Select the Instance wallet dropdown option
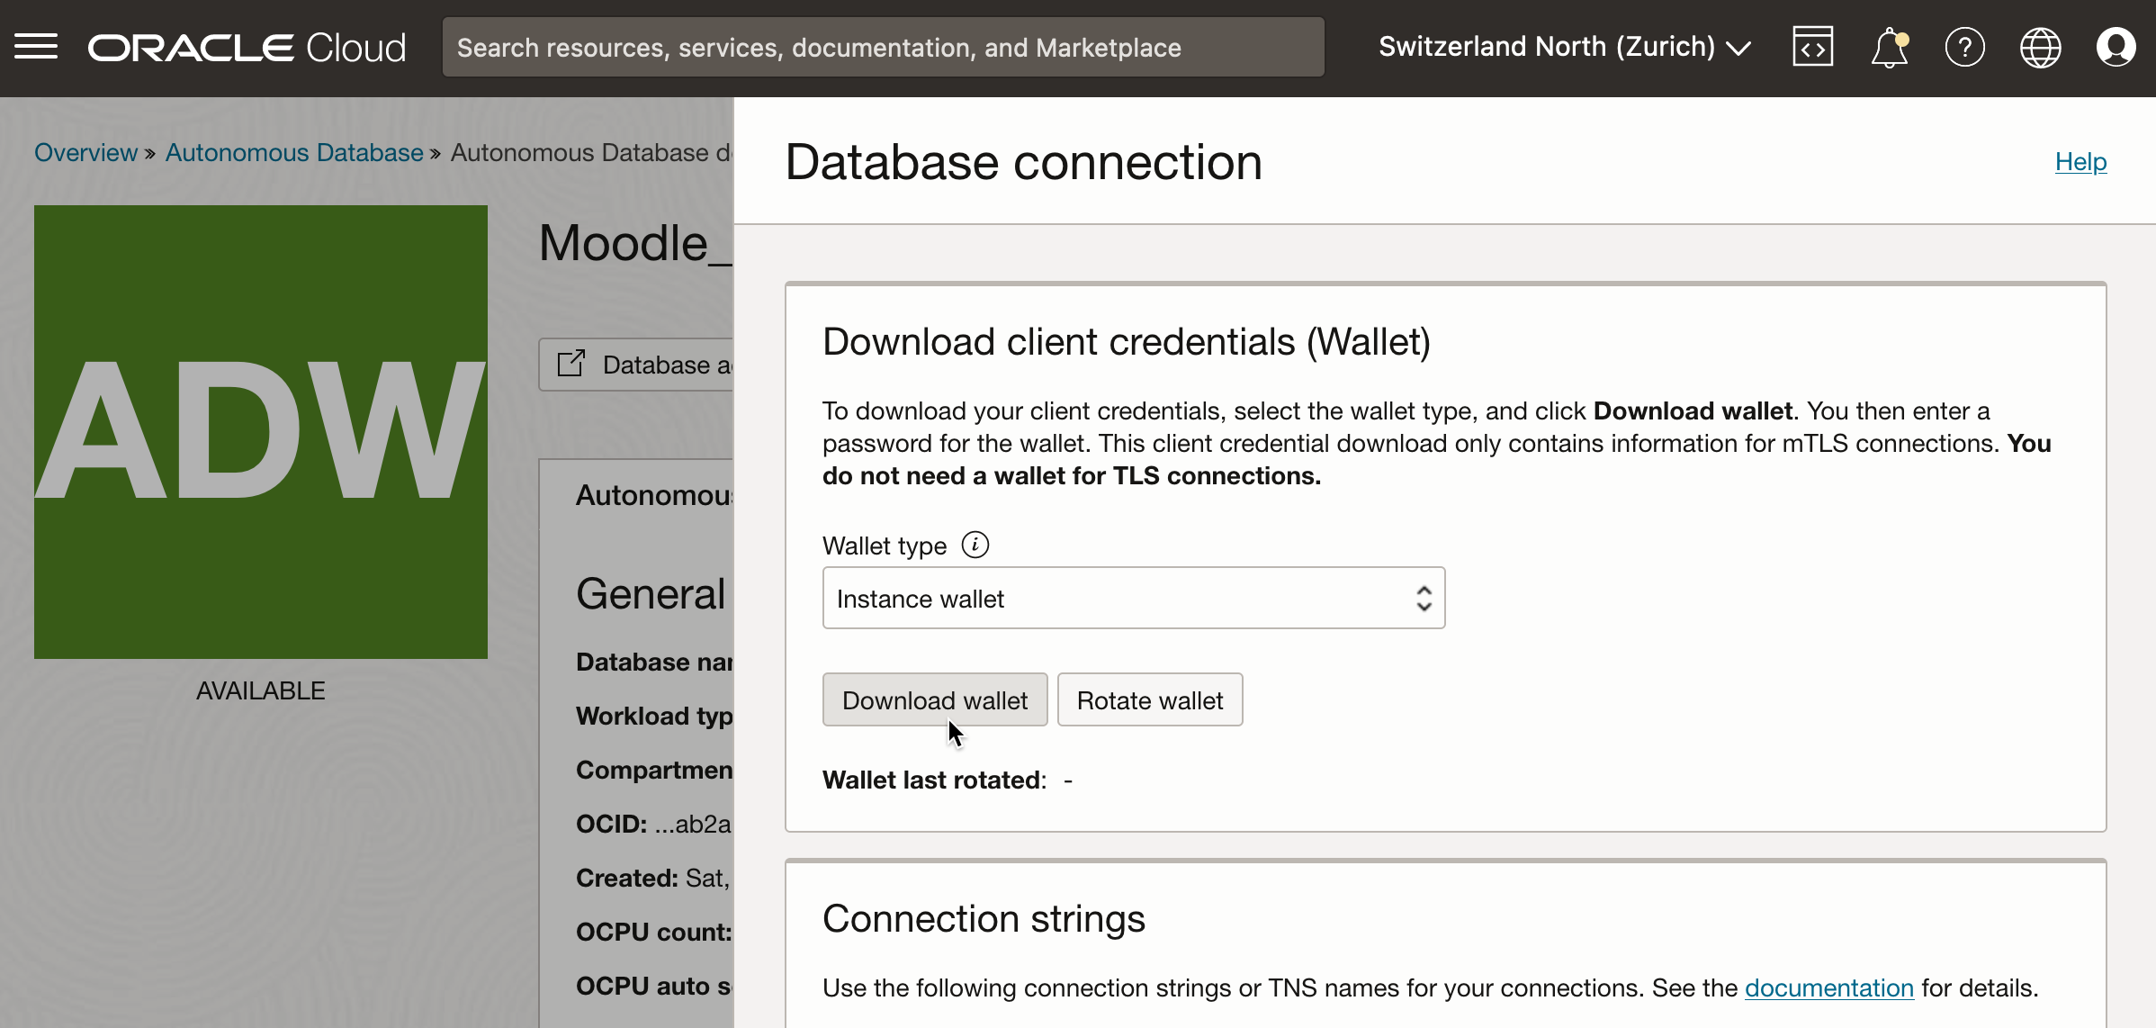Screen dimensions: 2156x1028 1130,597
